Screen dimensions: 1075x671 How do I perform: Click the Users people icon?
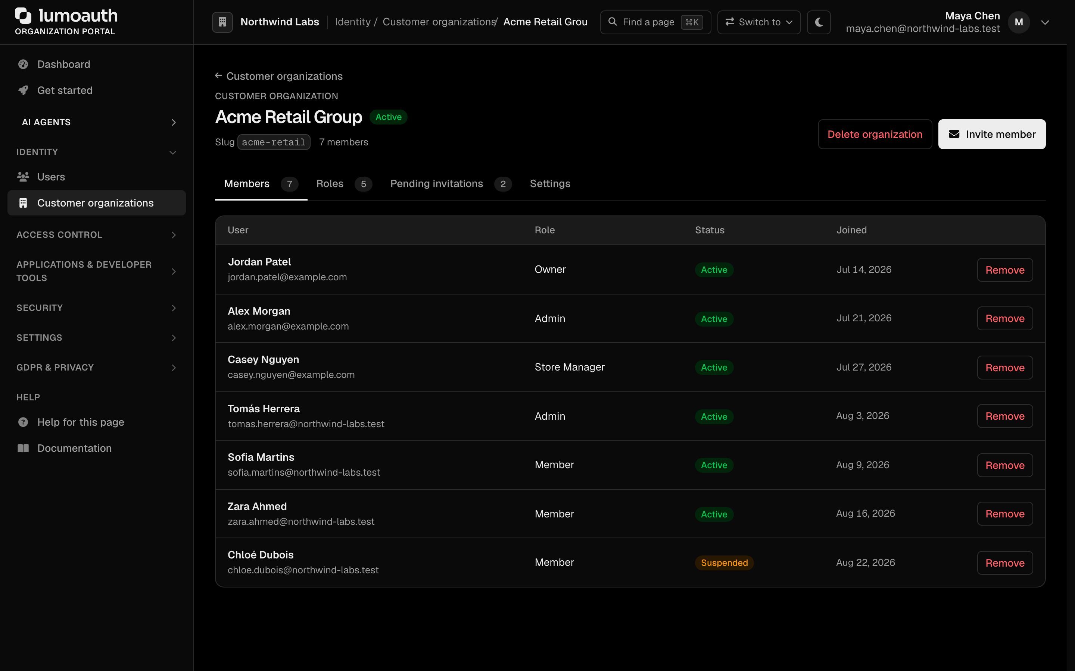[23, 177]
